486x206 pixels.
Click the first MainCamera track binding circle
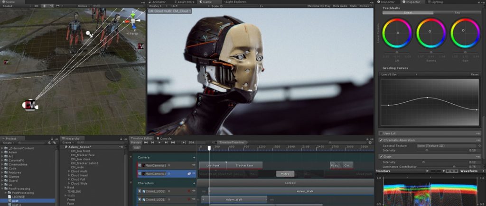[169, 165]
